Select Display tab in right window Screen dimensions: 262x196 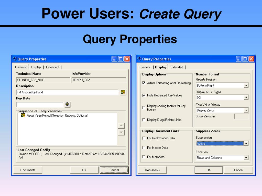(161, 67)
